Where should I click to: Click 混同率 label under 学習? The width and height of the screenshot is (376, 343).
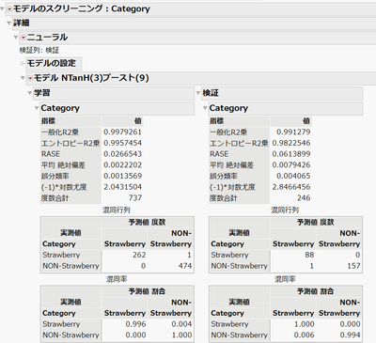(117, 279)
